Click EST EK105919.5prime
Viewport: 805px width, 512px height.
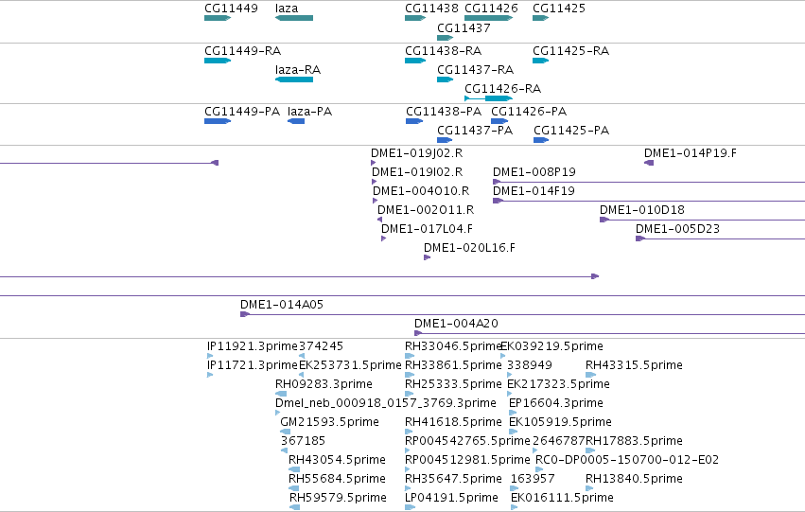[x=560, y=422]
